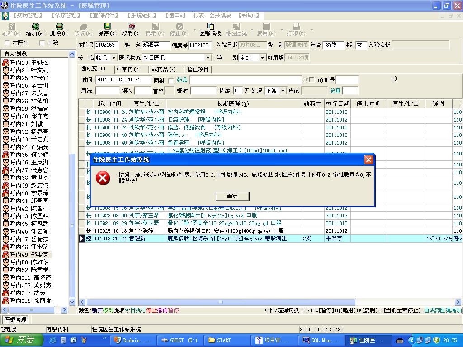Click the 药品 link label
This screenshot has width=463, height=347.
(x=182, y=80)
